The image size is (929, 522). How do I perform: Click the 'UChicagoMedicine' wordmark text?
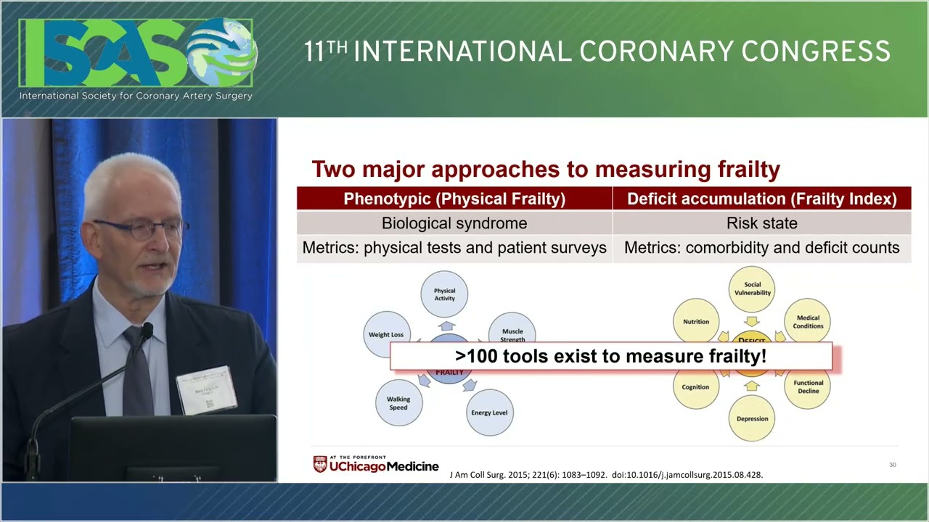[x=384, y=467]
